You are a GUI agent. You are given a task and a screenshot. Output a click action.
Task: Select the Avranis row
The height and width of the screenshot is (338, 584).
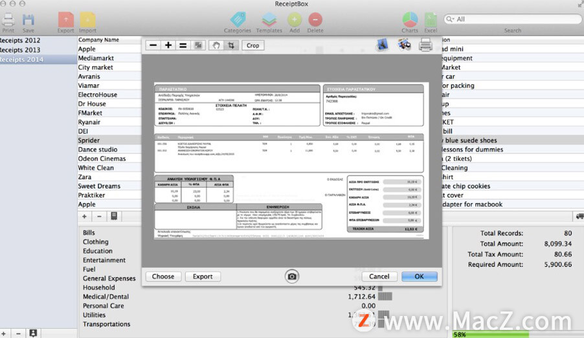109,76
